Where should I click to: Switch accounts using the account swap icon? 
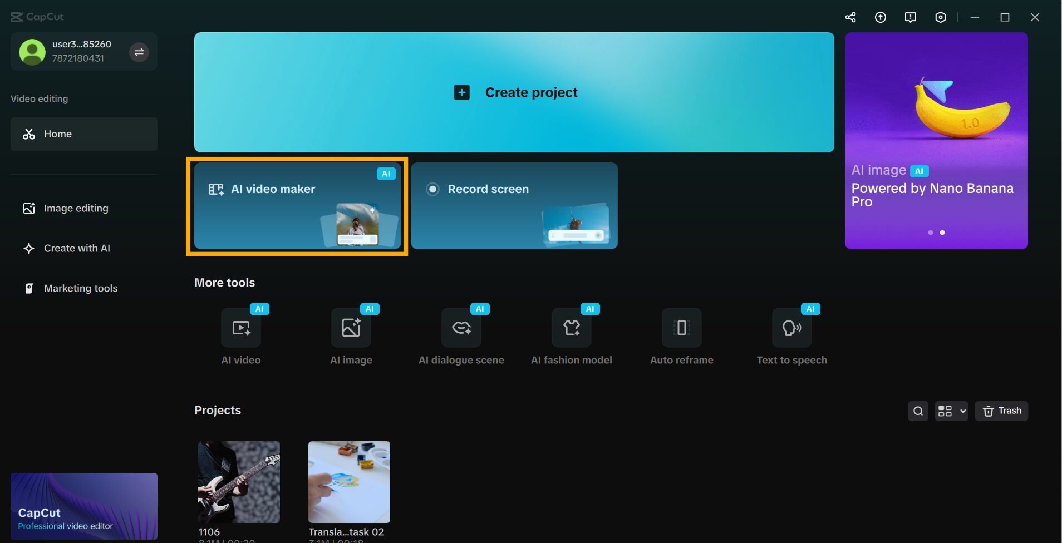click(139, 51)
